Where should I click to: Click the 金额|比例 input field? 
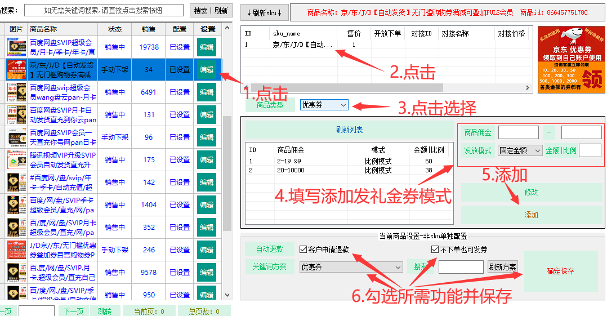[x=590, y=150]
